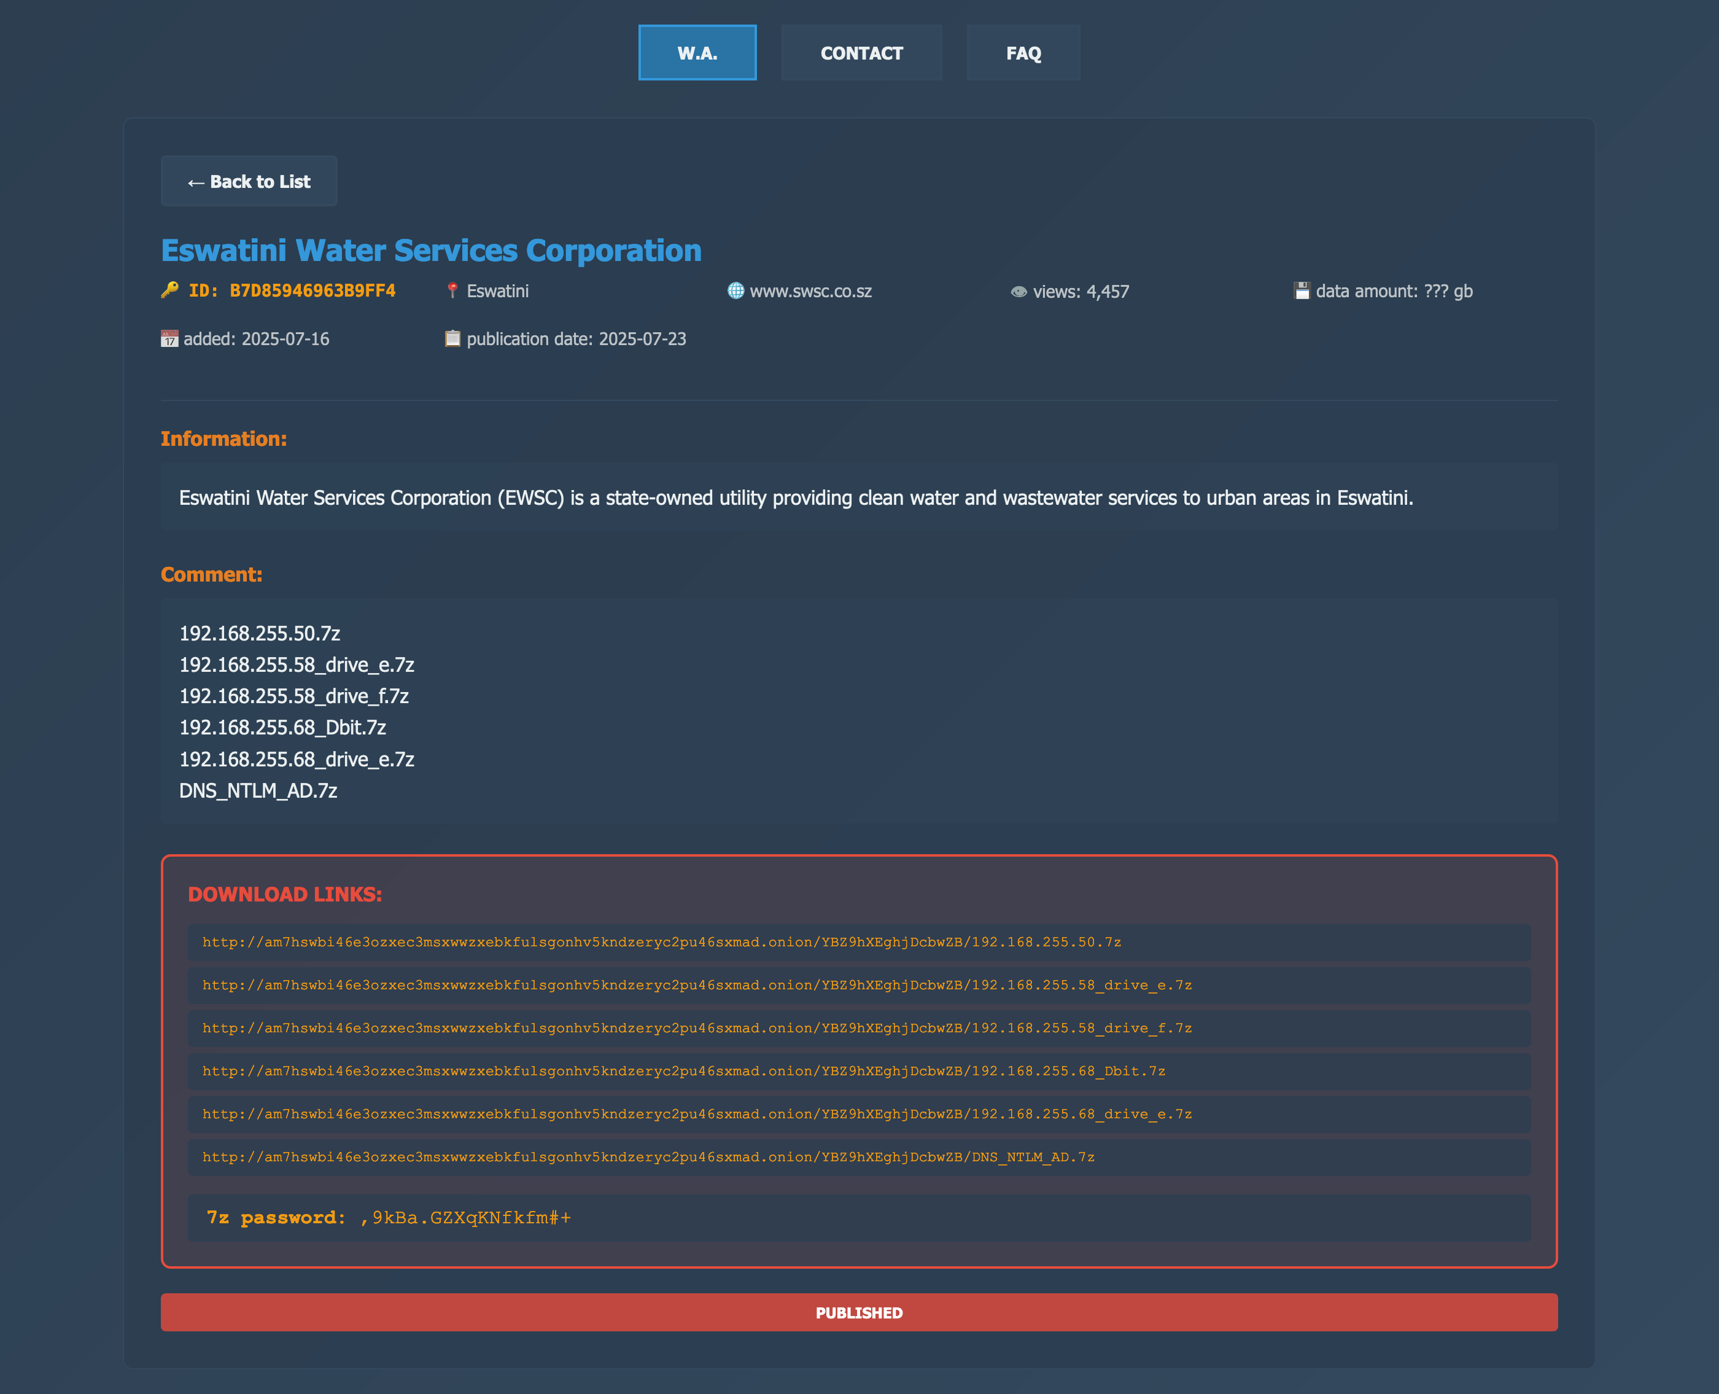Screen dimensions: 1719x1394
Task: Click the Eswatini Water Services Corporation title
Action: coord(431,251)
